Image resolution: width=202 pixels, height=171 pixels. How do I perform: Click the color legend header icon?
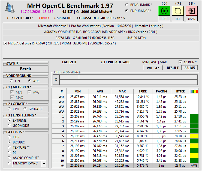[x=194, y=91]
